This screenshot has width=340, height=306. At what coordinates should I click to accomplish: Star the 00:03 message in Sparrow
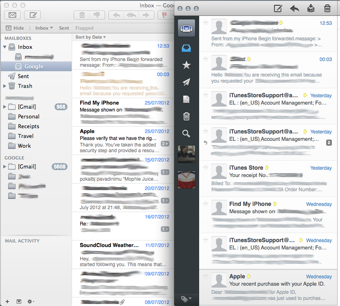206,59
